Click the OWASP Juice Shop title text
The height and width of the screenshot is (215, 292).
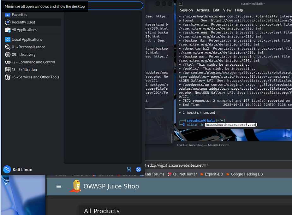[111, 186]
